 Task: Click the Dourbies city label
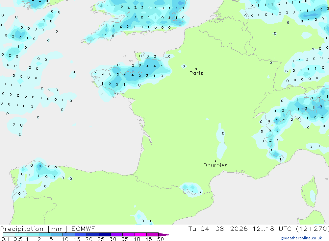[215, 165]
